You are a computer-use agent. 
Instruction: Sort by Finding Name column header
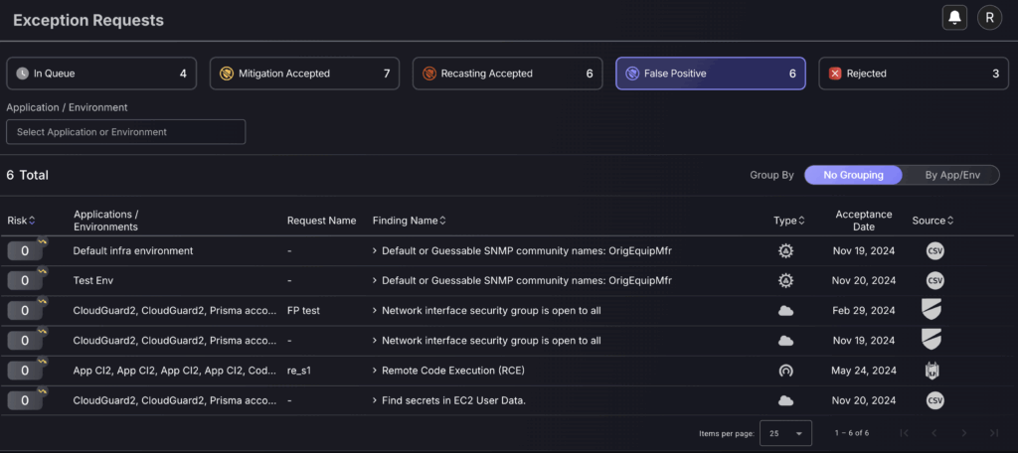409,221
